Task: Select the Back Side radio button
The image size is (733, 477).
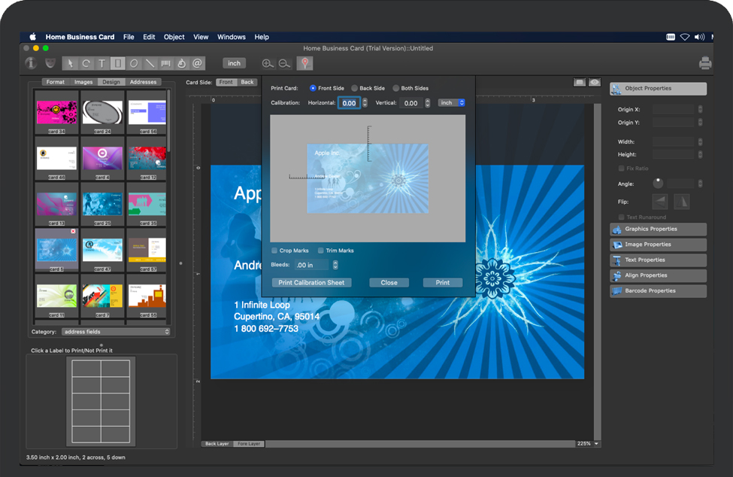Action: pyautogui.click(x=355, y=88)
